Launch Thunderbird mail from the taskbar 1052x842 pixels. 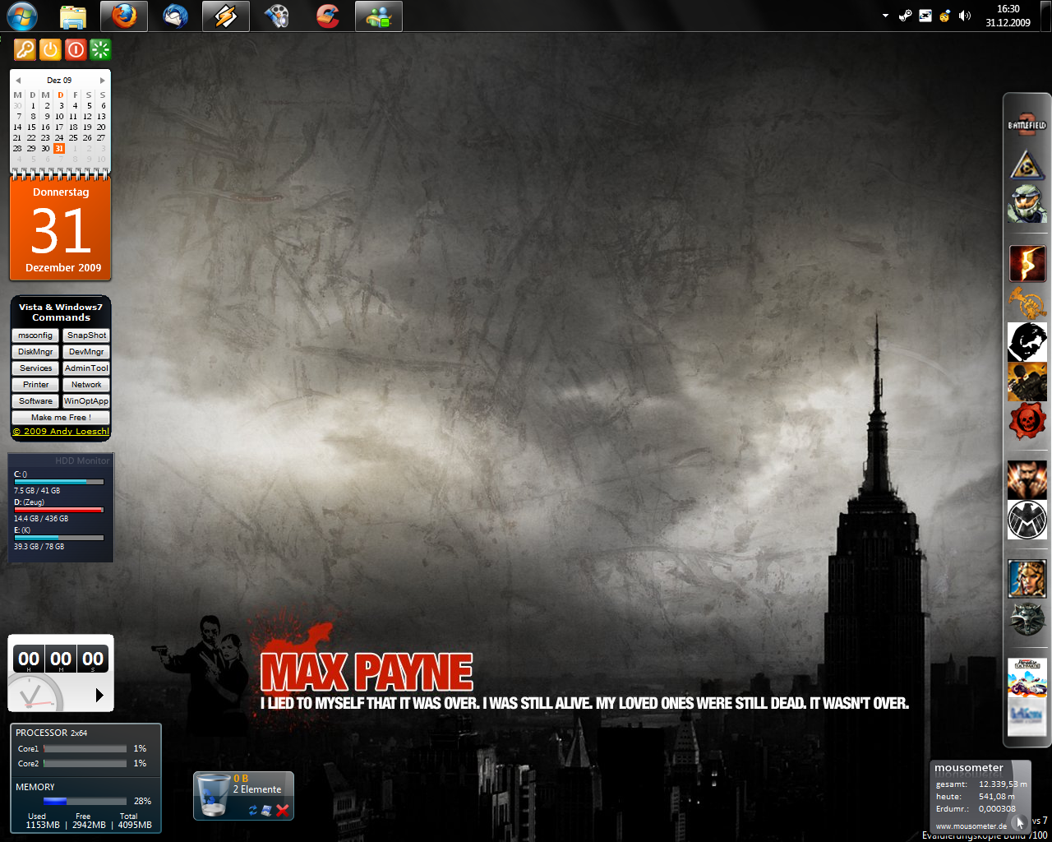click(175, 16)
